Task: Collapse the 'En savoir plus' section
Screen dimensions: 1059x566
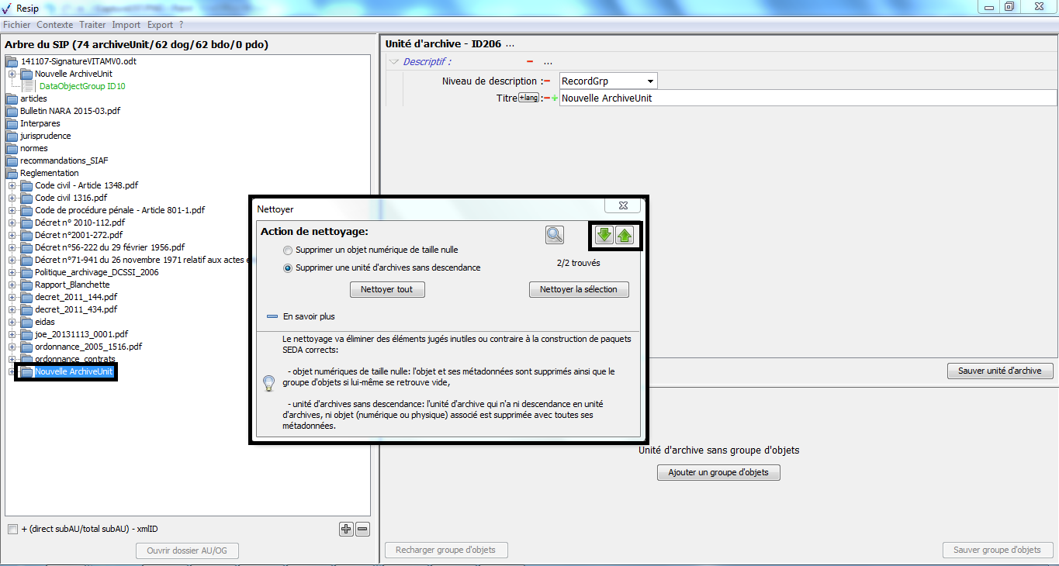Action: point(272,316)
